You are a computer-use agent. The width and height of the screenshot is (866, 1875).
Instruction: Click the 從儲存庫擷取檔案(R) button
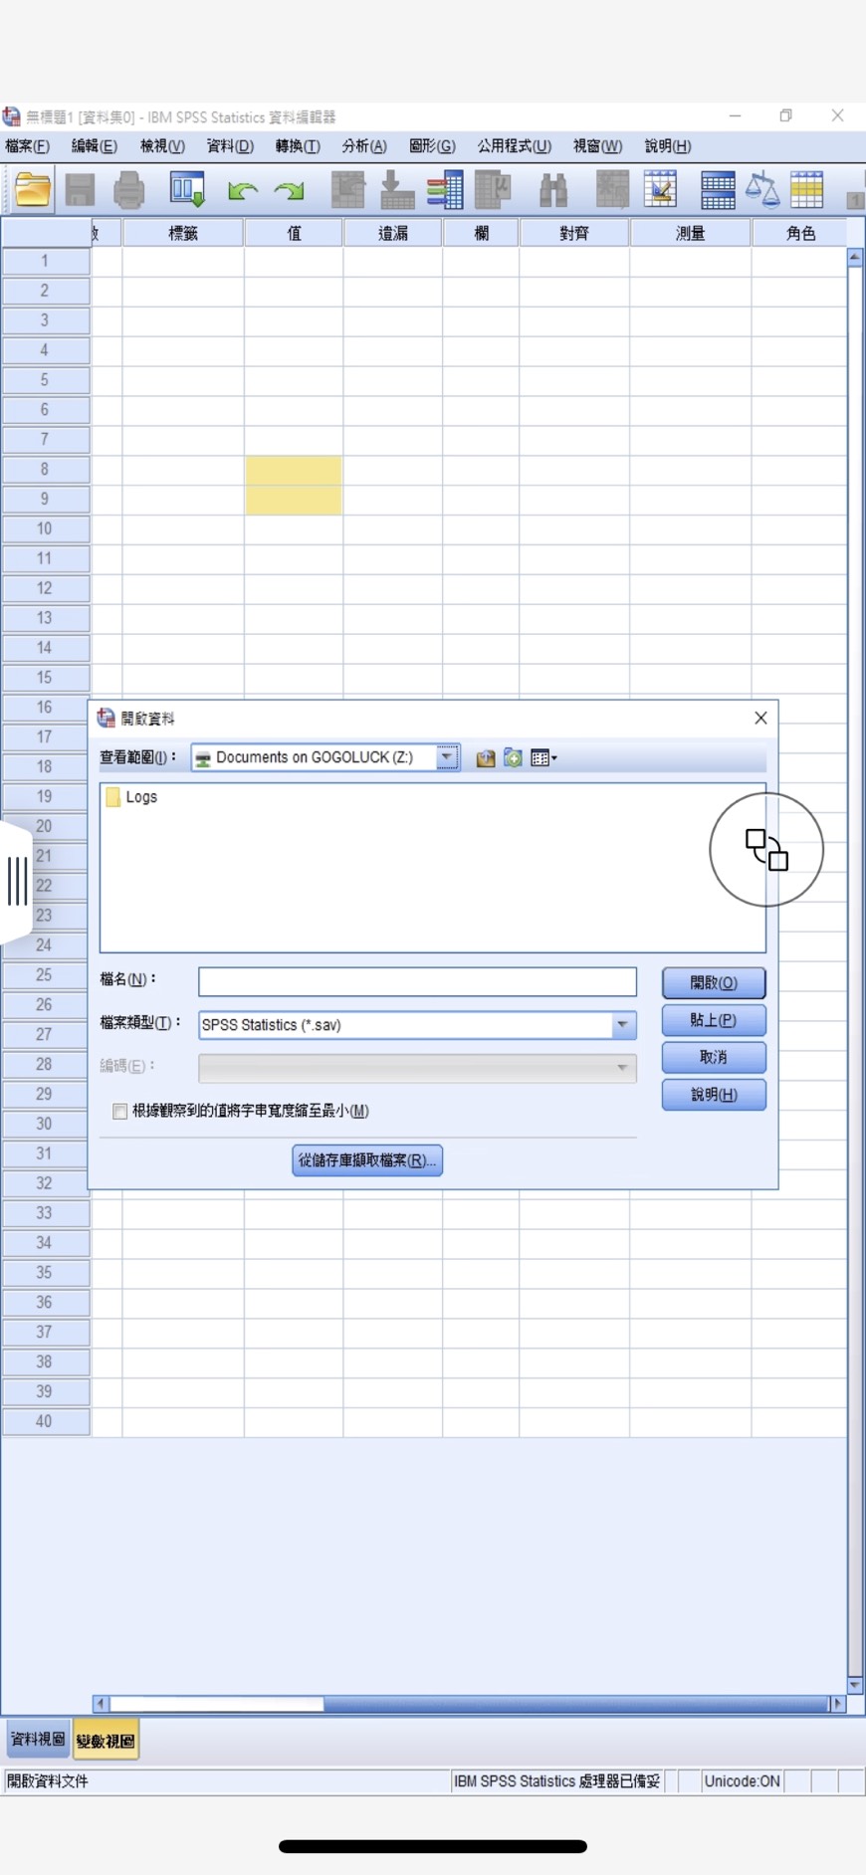[x=367, y=1160]
